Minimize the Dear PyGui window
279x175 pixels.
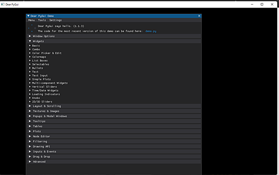click(x=252, y=4)
